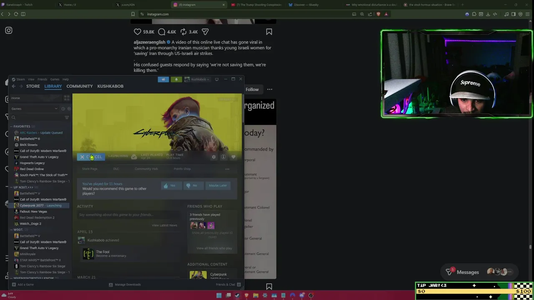Screen dimensions: 534x300
Task: Open the Games menu in Steam
Action: 55,79
